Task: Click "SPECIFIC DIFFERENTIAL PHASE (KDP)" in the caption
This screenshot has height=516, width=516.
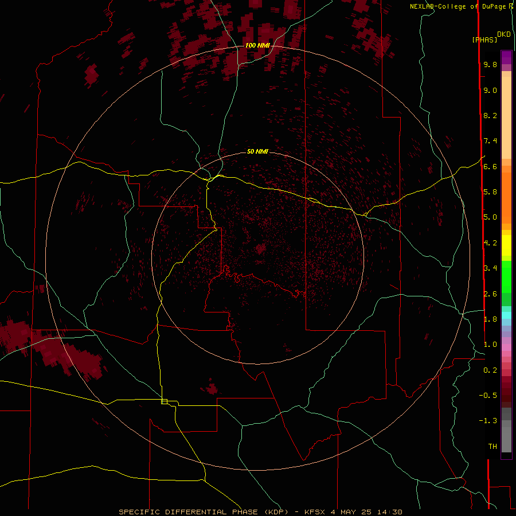Action: [x=204, y=512]
